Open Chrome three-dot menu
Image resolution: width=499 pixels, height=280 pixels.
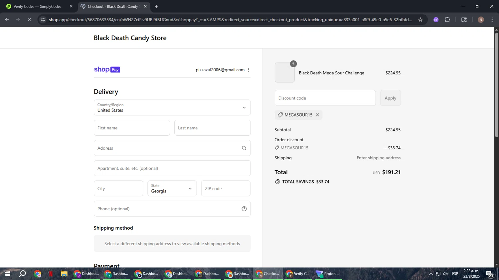pyautogui.click(x=492, y=20)
